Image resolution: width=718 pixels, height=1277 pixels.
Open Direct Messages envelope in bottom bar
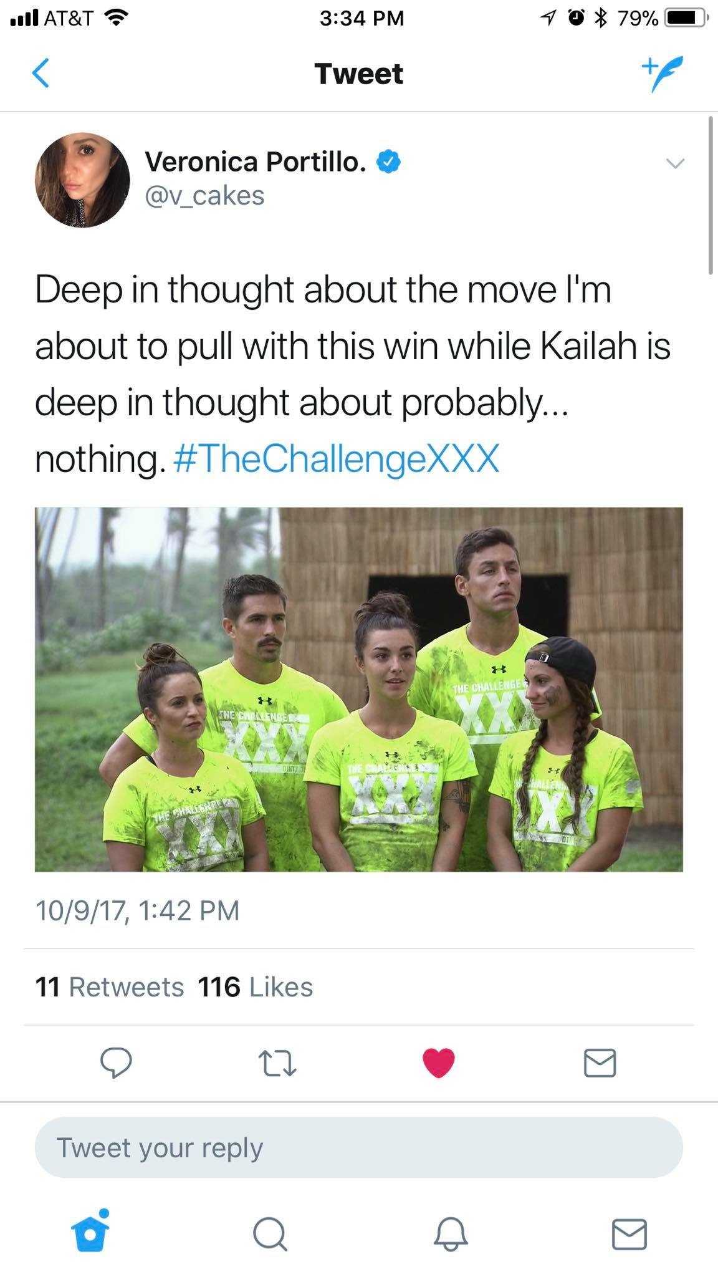(x=629, y=1234)
